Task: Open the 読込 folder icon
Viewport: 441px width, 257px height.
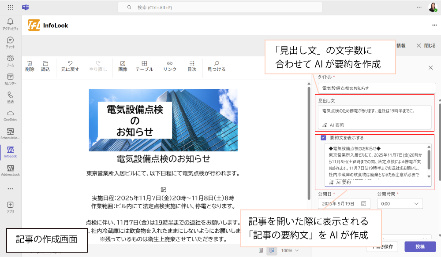Action: tap(45, 66)
